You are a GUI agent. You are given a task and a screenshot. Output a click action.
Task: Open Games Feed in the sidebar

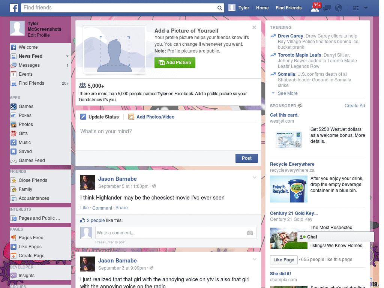pos(31,160)
